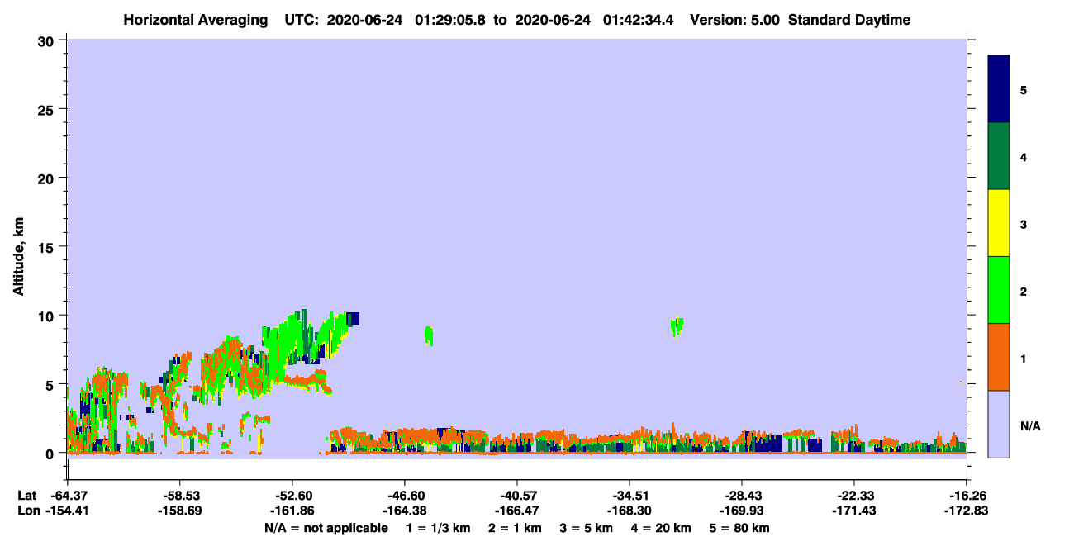
Task: Click the dark green colorbar segment labeled 4
Action: 999,156
